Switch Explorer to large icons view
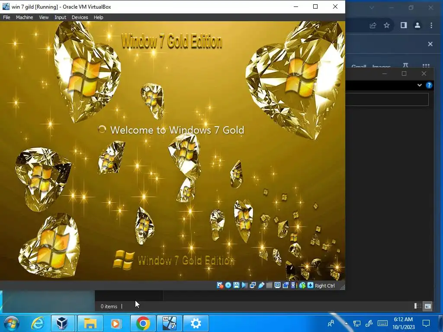The image size is (443, 332). coord(428,306)
